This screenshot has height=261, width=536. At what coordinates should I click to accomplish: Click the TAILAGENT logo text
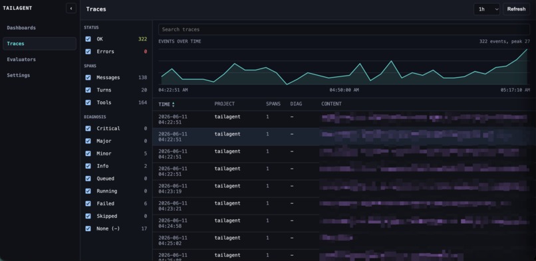pyautogui.click(x=17, y=8)
